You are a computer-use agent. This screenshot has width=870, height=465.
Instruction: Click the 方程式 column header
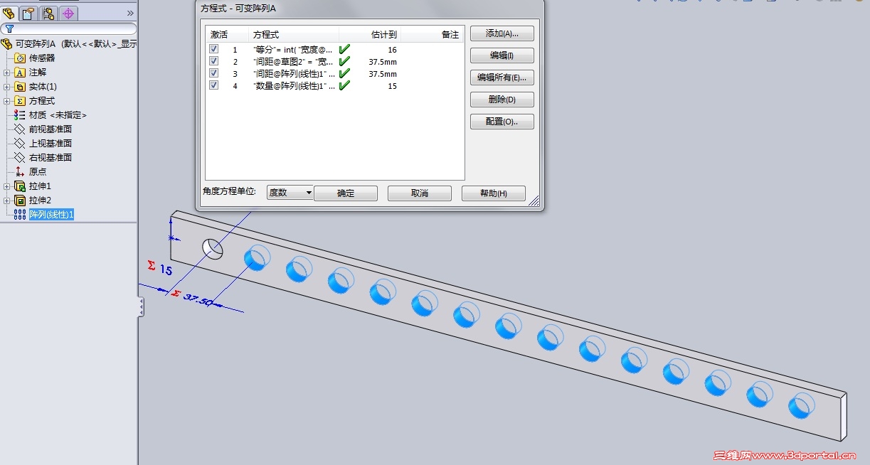click(294, 34)
